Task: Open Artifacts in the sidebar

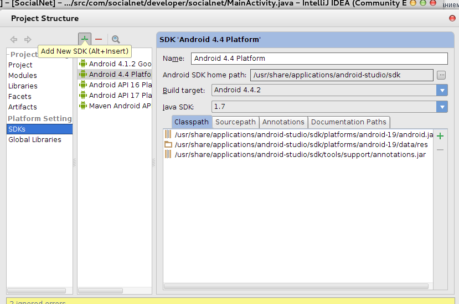Action: pos(23,107)
